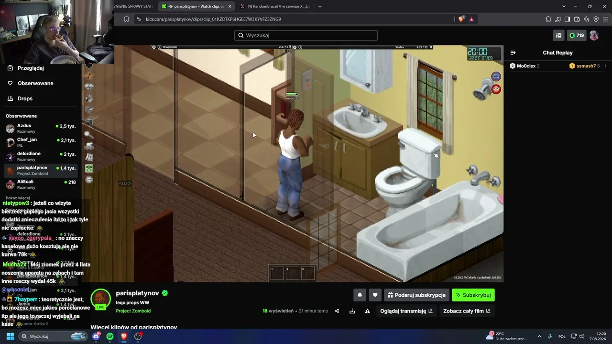Open the Project Zomboid category link
The image size is (612, 344).
133,311
